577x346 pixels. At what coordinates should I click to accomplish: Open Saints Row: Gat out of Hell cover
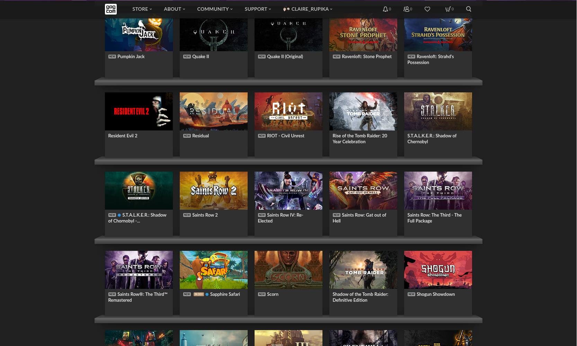tap(363, 191)
